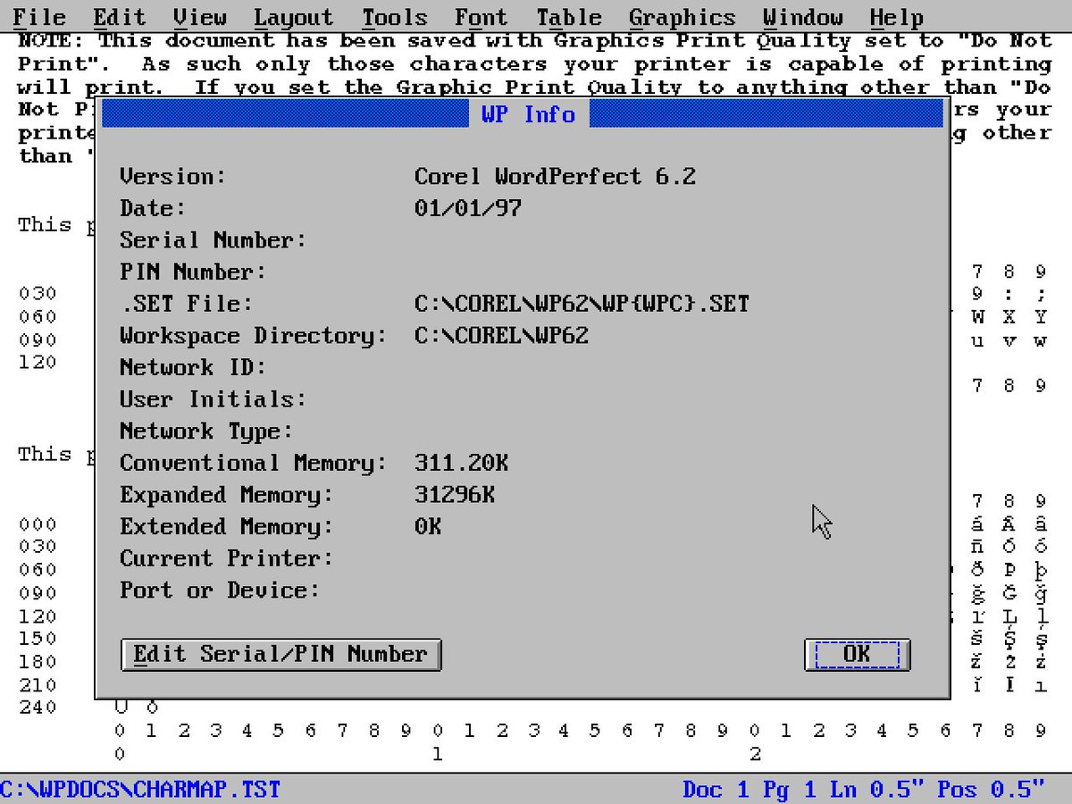The width and height of the screenshot is (1072, 804).
Task: Click the Expanded Memory value 31296K
Action: [455, 495]
